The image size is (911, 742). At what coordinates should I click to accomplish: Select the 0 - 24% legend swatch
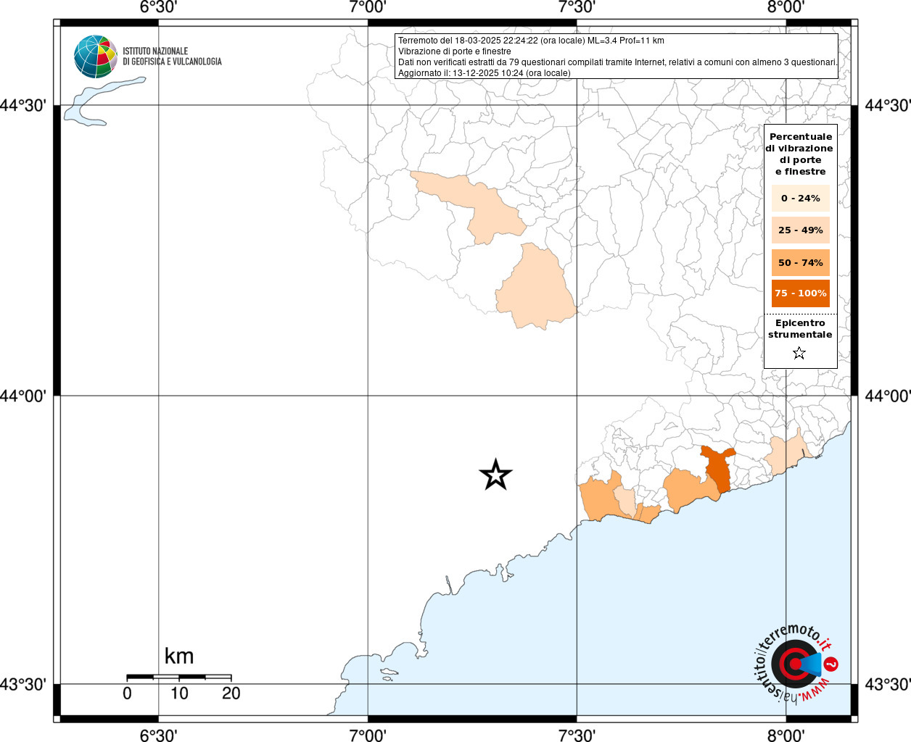coord(801,198)
